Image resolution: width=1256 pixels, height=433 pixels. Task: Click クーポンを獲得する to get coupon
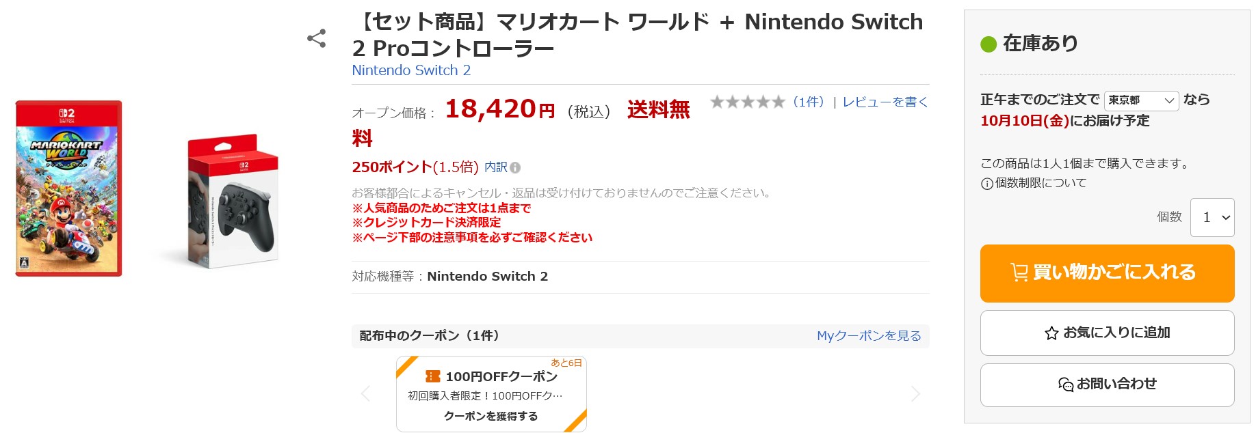click(x=490, y=416)
